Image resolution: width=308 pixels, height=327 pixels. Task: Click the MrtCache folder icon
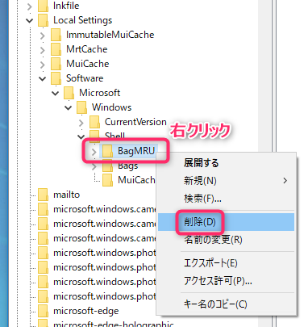click(56, 49)
